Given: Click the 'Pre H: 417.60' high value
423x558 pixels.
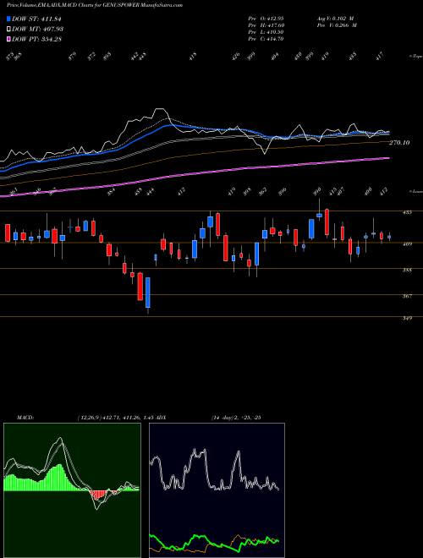Looking at the screenshot, I should 266,25.
